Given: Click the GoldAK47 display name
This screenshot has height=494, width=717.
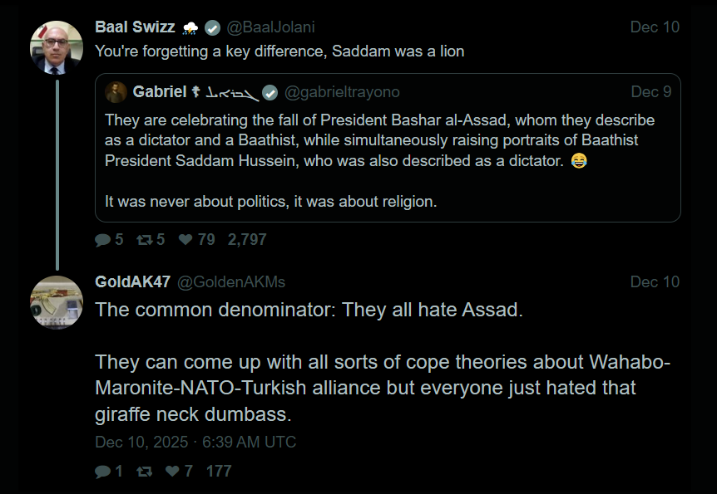Looking at the screenshot, I should [132, 282].
